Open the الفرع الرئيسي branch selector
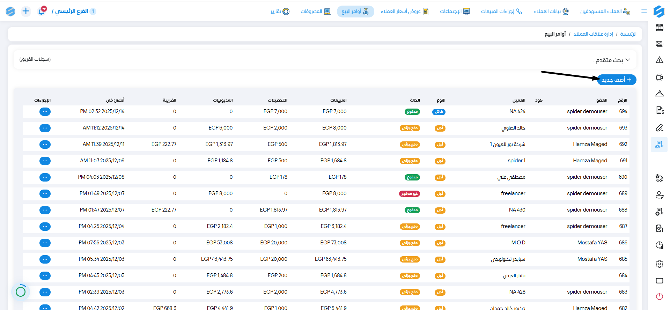The image size is (670, 310). coord(72,11)
